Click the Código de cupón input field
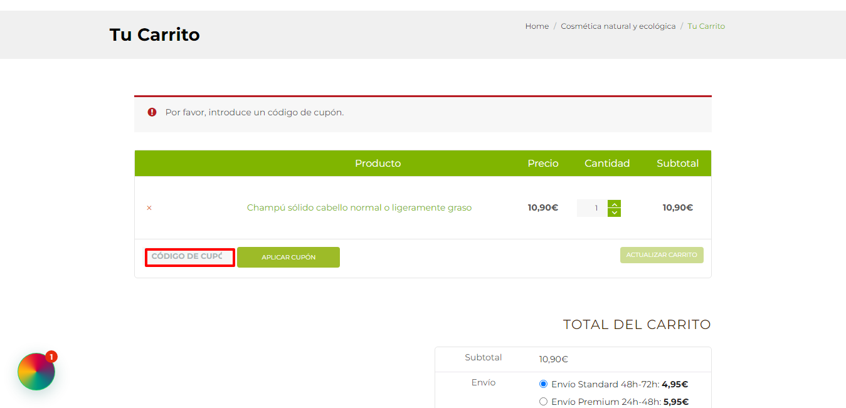Screen dimensions: 846x408 pos(190,257)
